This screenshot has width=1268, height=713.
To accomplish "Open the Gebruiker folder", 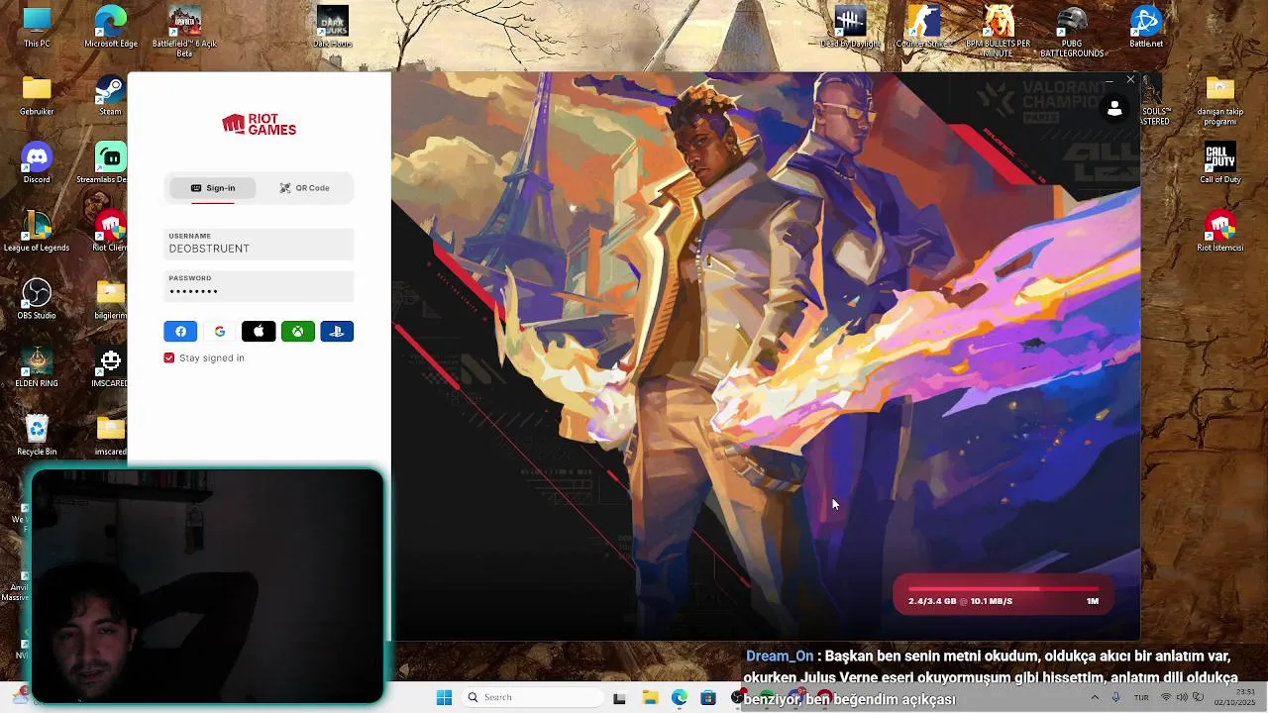I will [x=37, y=95].
